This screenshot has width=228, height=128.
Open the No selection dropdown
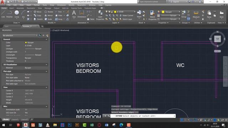point(20,36)
